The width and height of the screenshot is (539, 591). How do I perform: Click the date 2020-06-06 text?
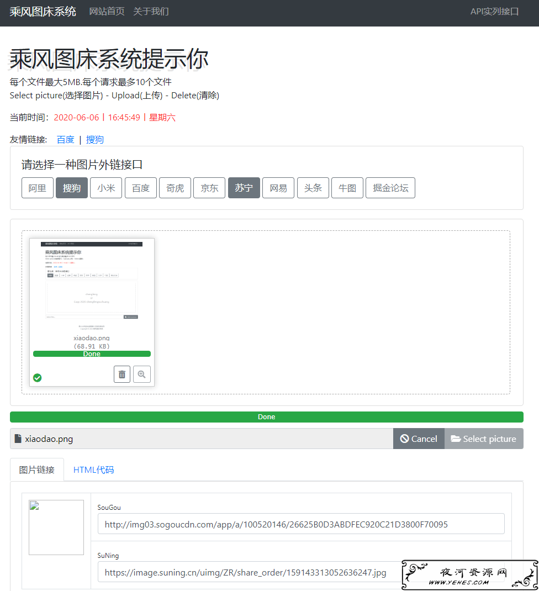coord(77,118)
